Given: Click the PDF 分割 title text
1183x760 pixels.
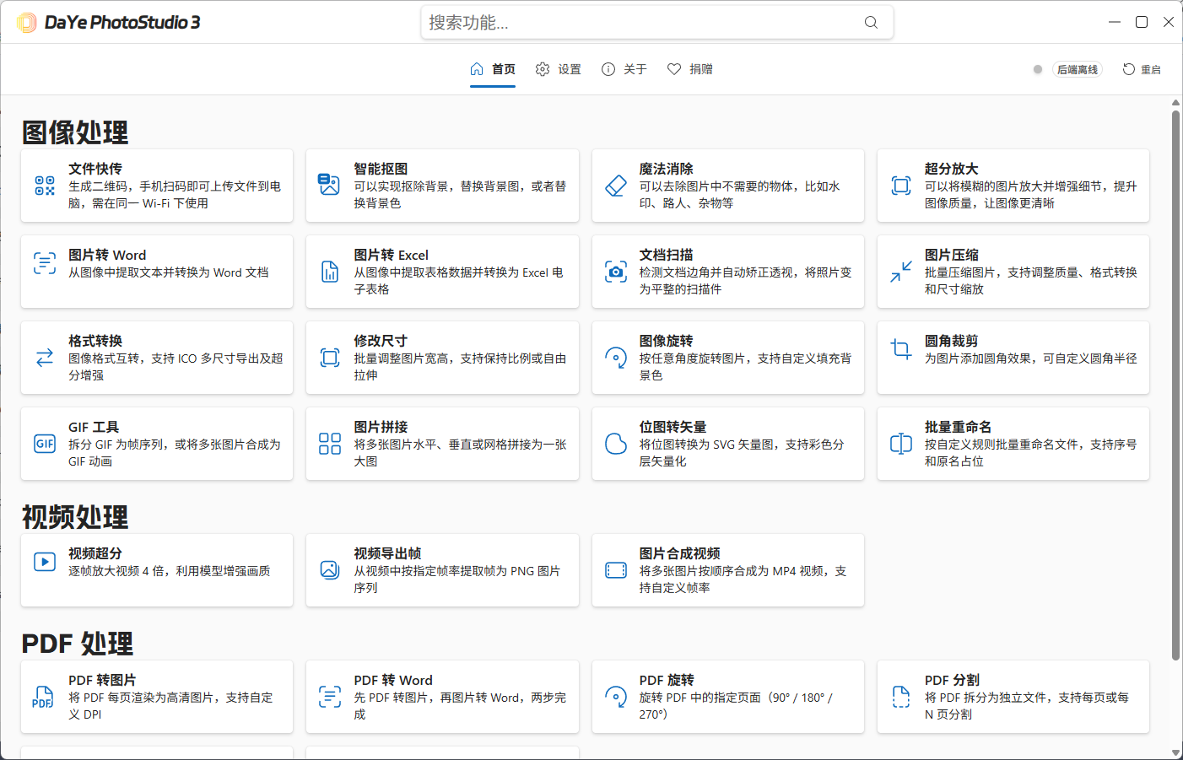Looking at the screenshot, I should [x=952, y=680].
